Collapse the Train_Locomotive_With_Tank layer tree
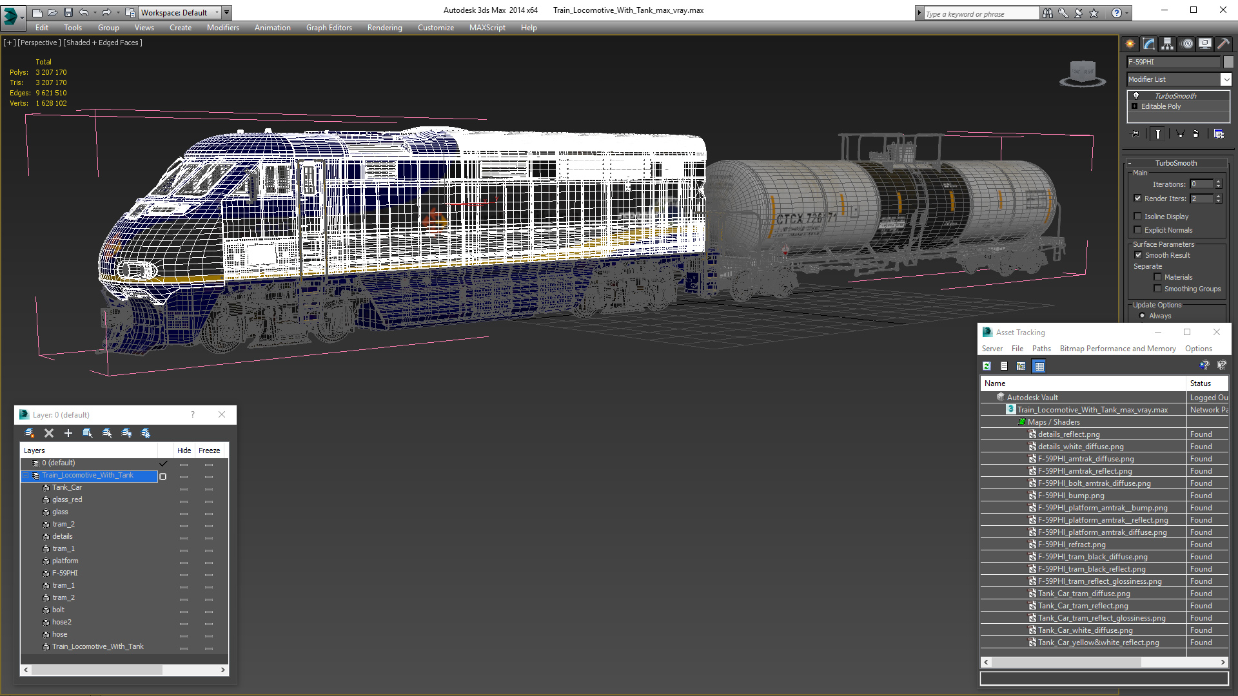Screen dimensions: 1238x696 point(26,476)
